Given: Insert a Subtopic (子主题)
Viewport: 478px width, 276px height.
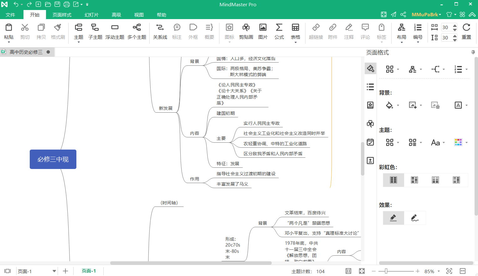Looking at the screenshot, I should pos(95,31).
